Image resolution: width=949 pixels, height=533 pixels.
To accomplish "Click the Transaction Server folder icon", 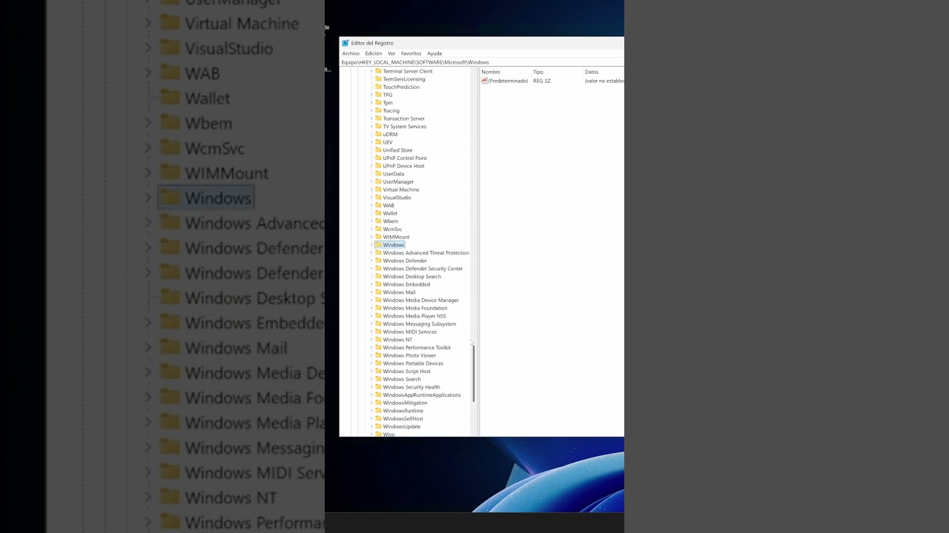I will (378, 118).
